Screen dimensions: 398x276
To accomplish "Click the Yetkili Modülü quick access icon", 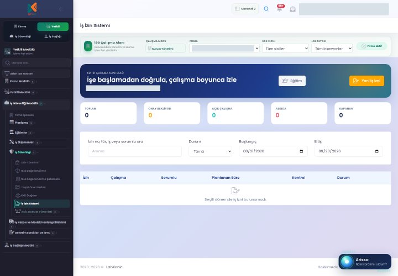I will coord(7,51).
